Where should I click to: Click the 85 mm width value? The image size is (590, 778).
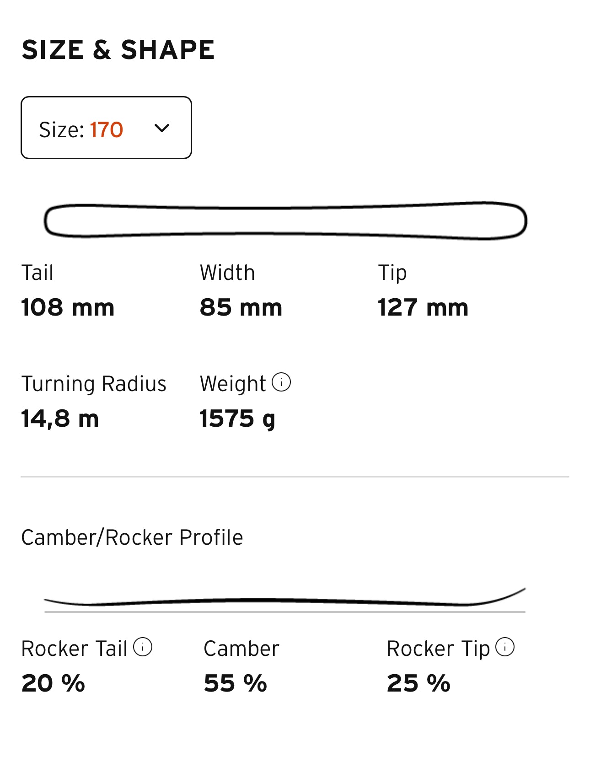(241, 307)
